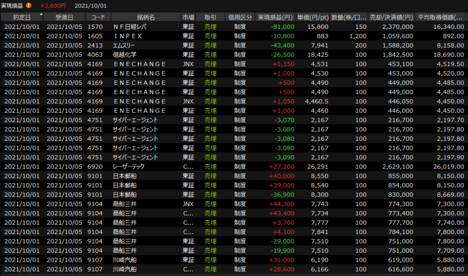Sort by 受渡日 column header

tap(64, 17)
